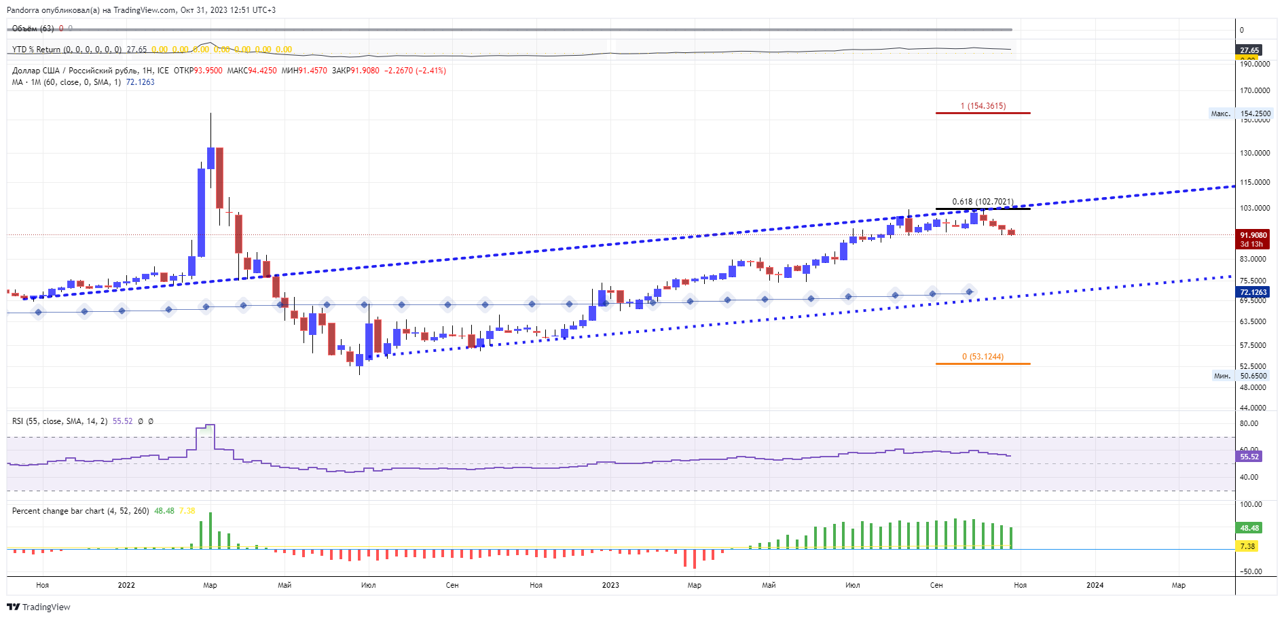Click the blue MA price tag 72.1263

point(1253,292)
